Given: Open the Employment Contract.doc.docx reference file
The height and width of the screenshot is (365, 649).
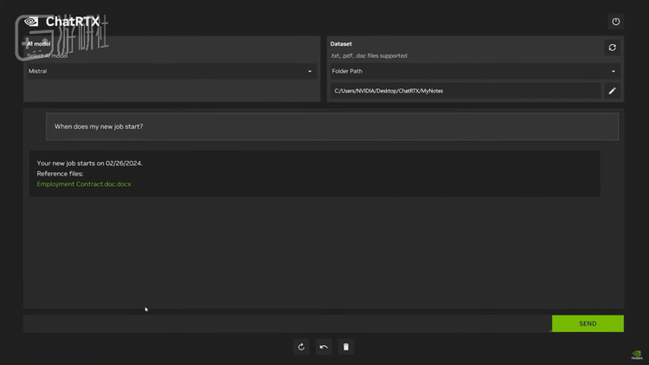Looking at the screenshot, I should 84,184.
